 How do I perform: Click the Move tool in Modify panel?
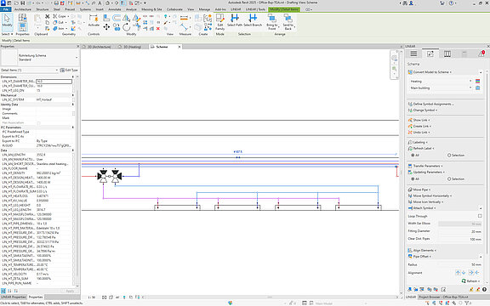click(x=106, y=27)
